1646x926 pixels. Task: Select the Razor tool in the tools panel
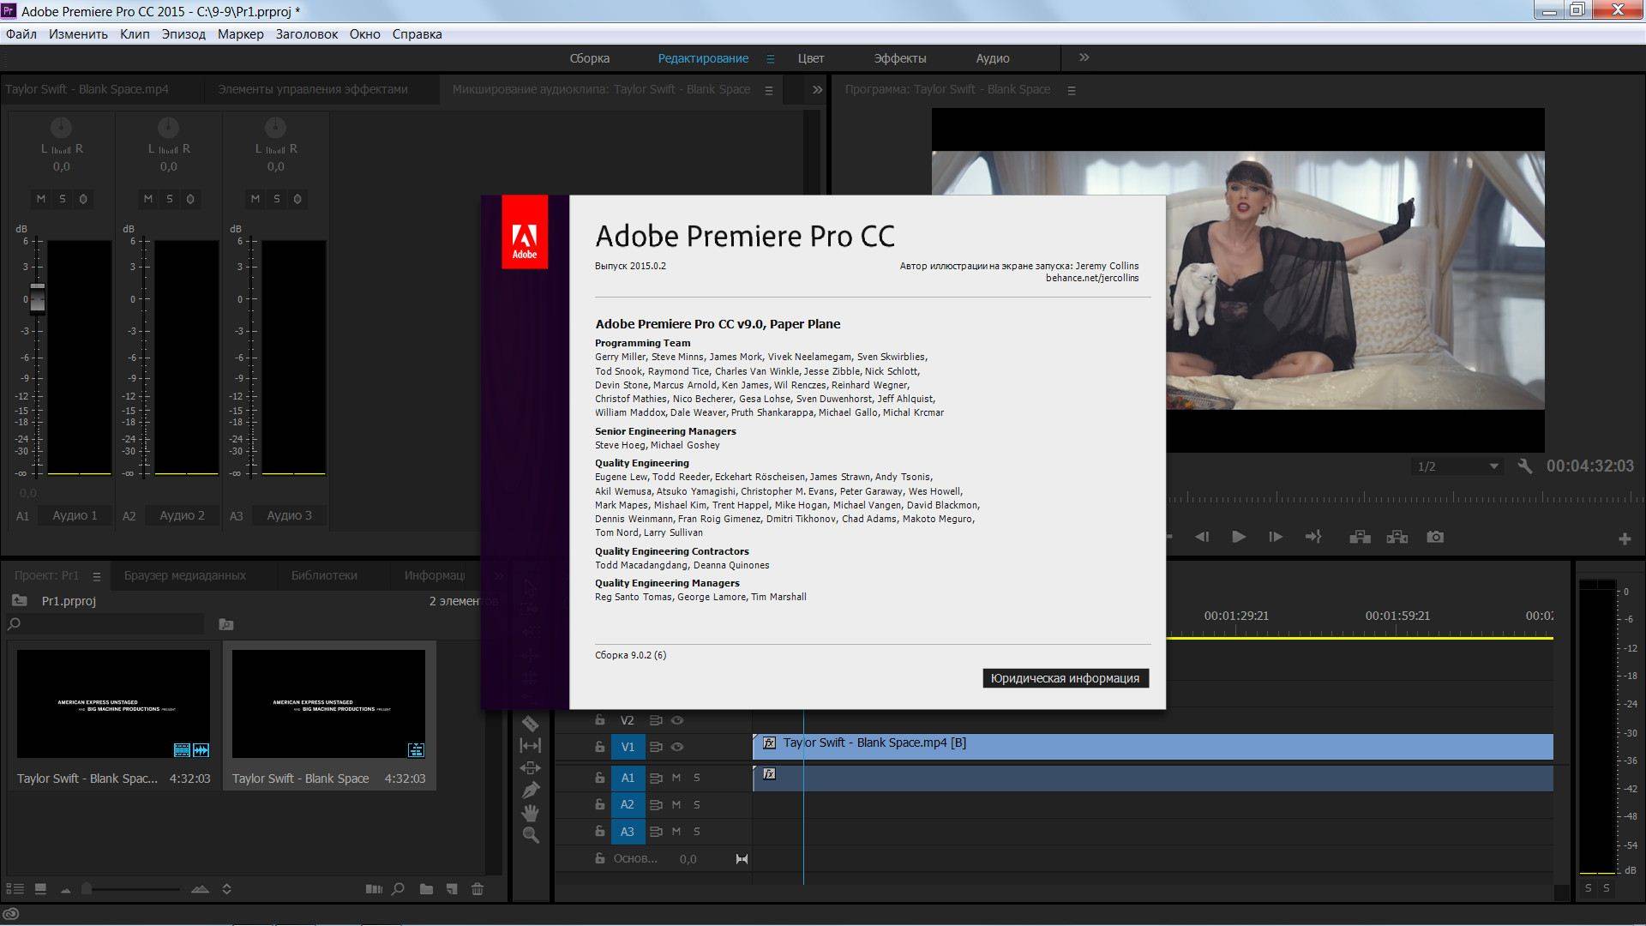tap(530, 724)
